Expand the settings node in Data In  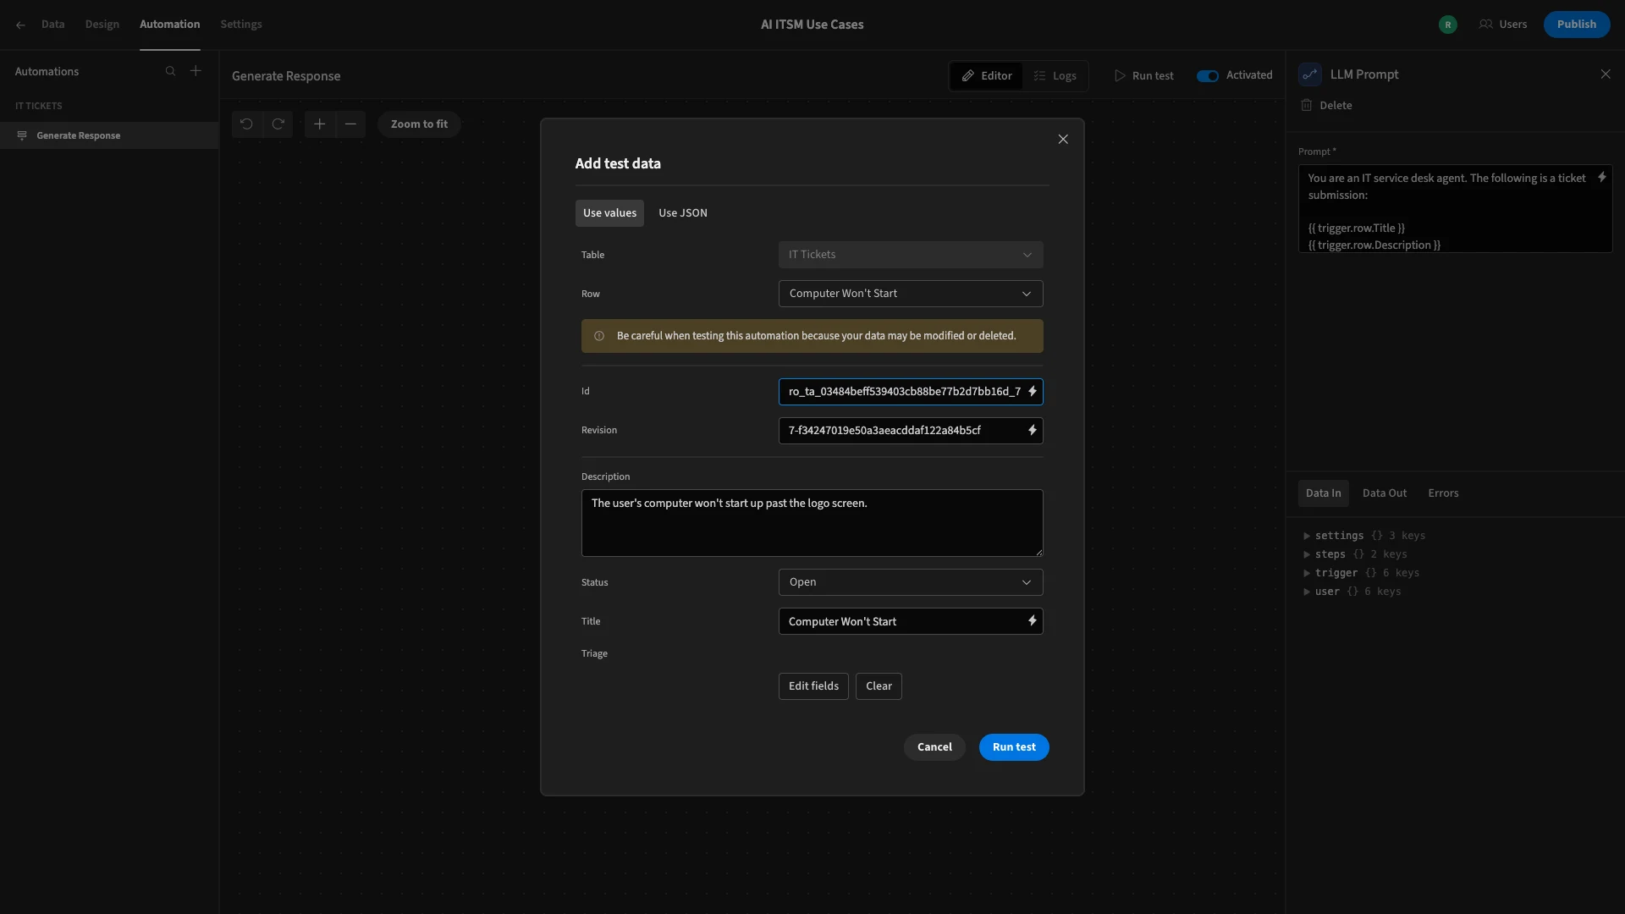1307,536
